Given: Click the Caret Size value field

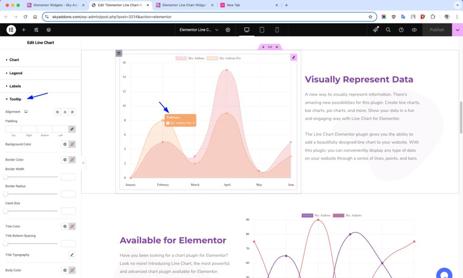Looking at the screenshot, I should coord(68,211).
